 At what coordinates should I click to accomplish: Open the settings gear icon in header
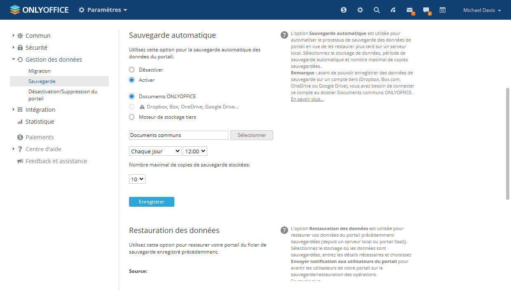(360, 10)
